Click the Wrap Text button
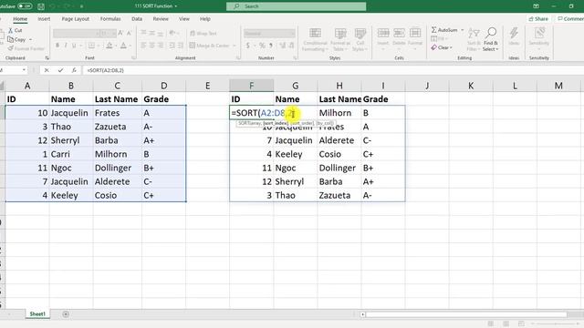584x328 pixels. click(x=203, y=34)
